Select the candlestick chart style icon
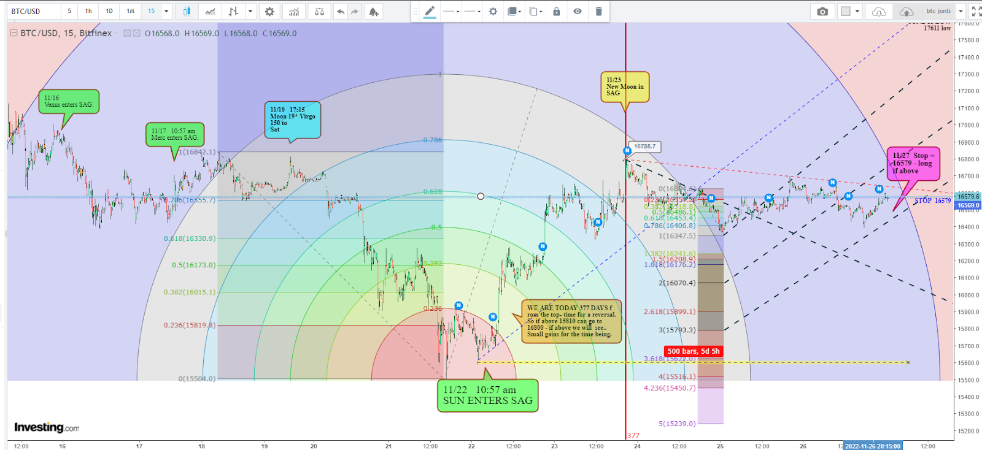The height and width of the screenshot is (450, 982). [187, 11]
